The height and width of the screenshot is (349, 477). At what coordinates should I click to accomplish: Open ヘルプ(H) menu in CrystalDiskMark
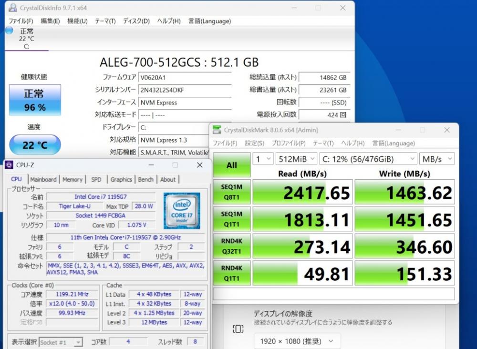point(353,143)
